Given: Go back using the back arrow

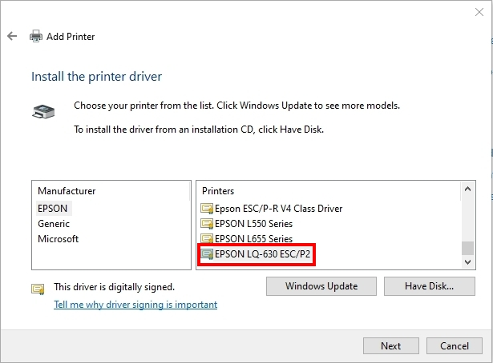Looking at the screenshot, I should (12, 36).
